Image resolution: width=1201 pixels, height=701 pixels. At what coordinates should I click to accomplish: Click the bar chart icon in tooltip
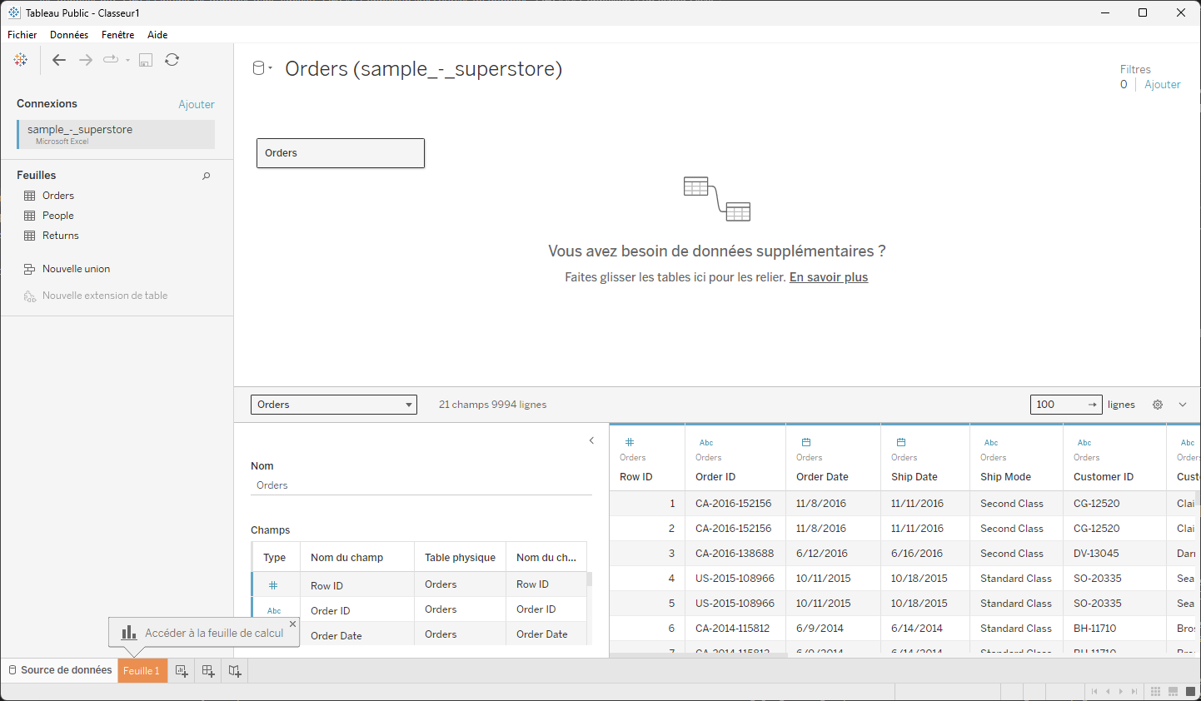129,633
